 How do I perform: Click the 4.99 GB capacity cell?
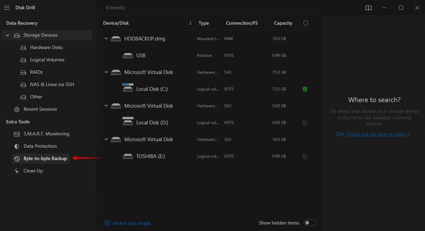pyautogui.click(x=279, y=123)
